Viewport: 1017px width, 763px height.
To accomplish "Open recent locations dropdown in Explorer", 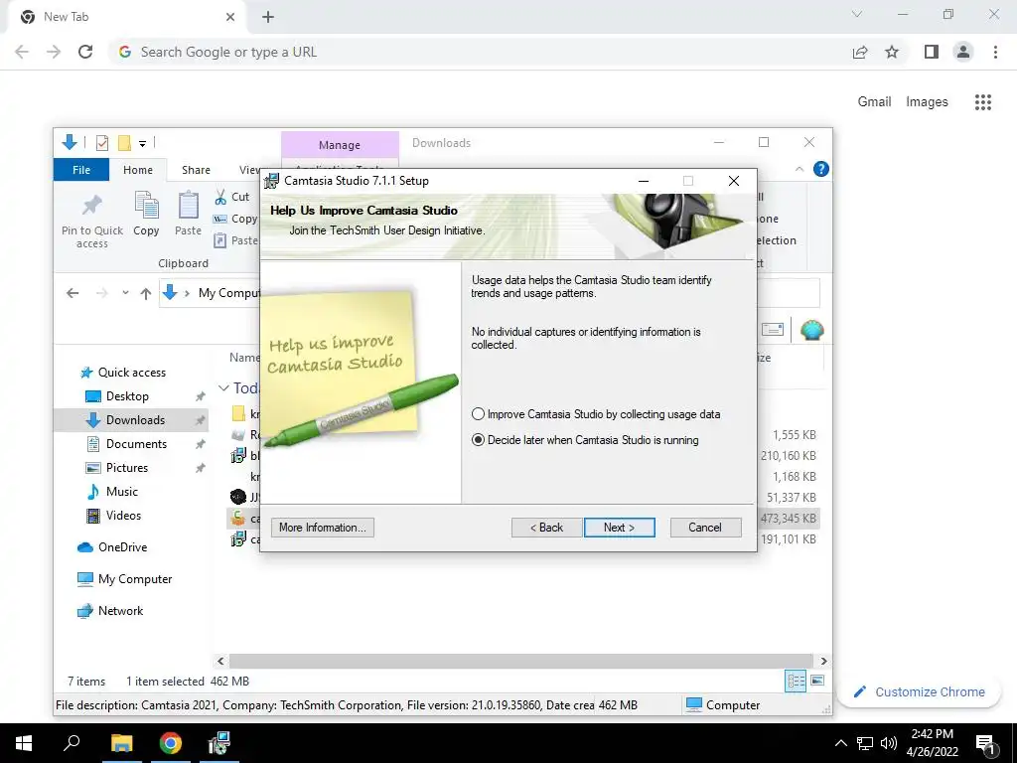I will [125, 293].
